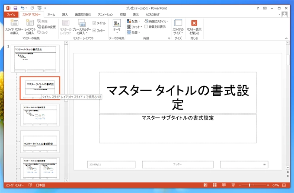
Task: Open the 校閲 (Review) tab
Action: pos(123,14)
